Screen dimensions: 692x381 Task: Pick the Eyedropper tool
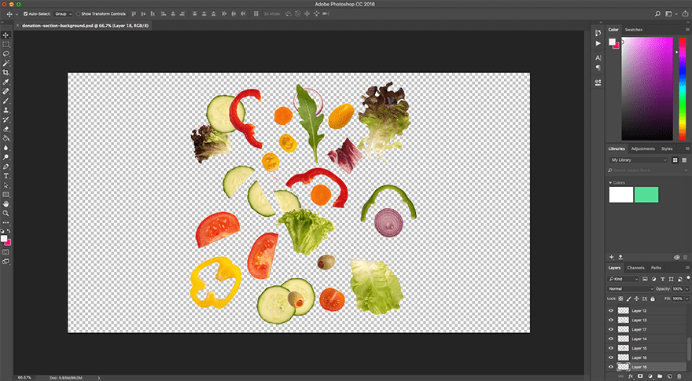pyautogui.click(x=6, y=82)
